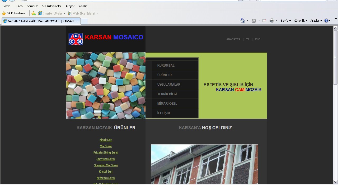Click the Sık Kullanılanlar star button
Screen dimensions: 338x185
point(14,13)
